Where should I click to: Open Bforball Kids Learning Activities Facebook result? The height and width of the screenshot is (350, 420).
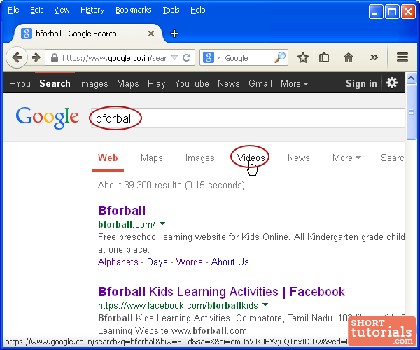tap(221, 292)
